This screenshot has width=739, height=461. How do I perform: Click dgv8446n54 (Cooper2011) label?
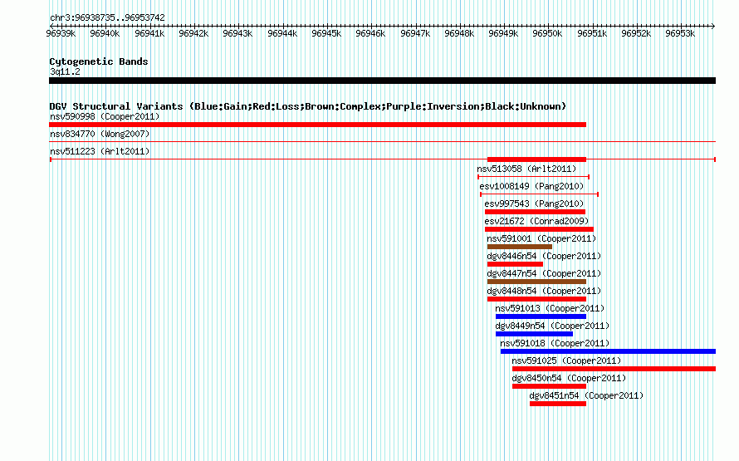click(544, 256)
